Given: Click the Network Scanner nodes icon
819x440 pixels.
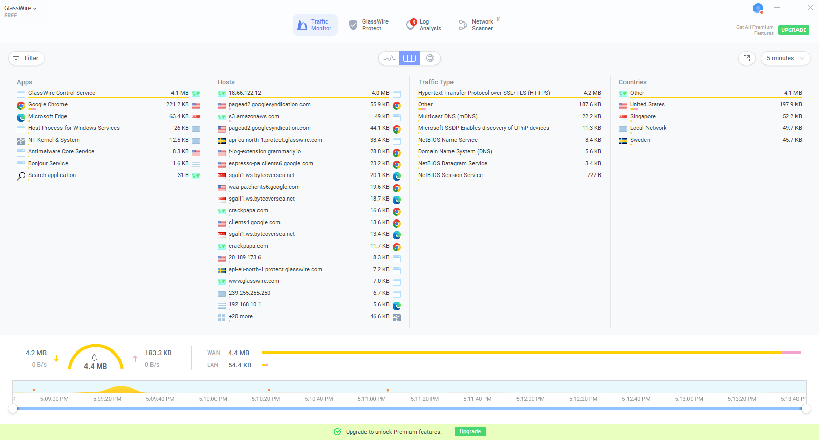Looking at the screenshot, I should [x=463, y=25].
